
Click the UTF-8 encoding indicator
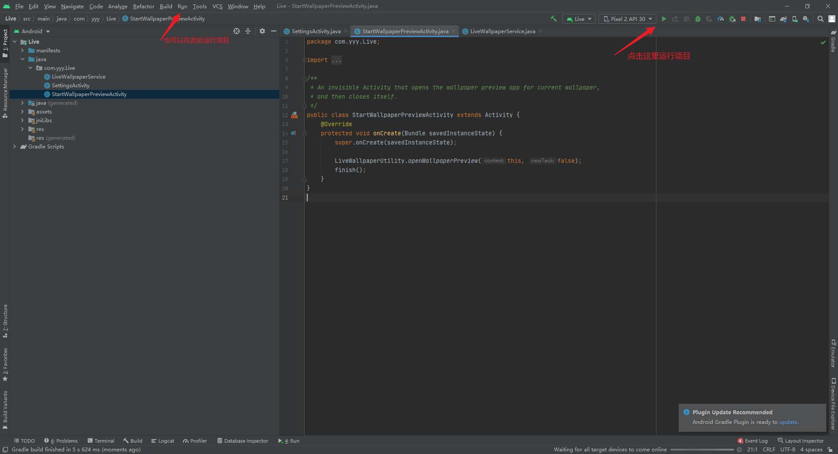pyautogui.click(x=787, y=450)
